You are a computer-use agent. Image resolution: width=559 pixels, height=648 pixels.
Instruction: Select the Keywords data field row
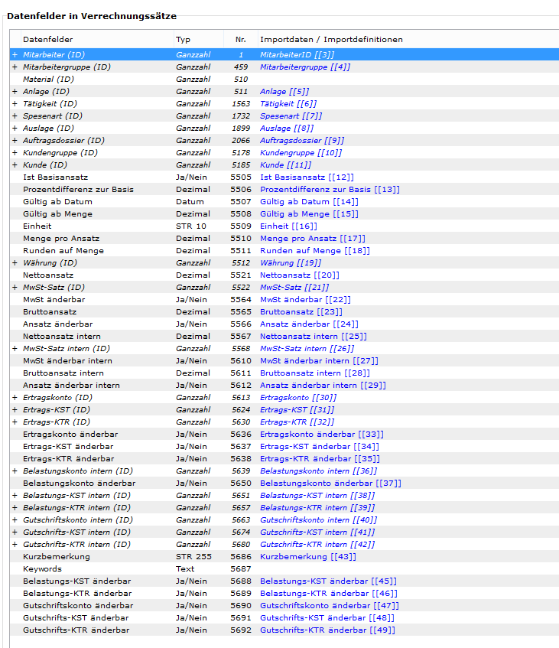[x=42, y=569]
